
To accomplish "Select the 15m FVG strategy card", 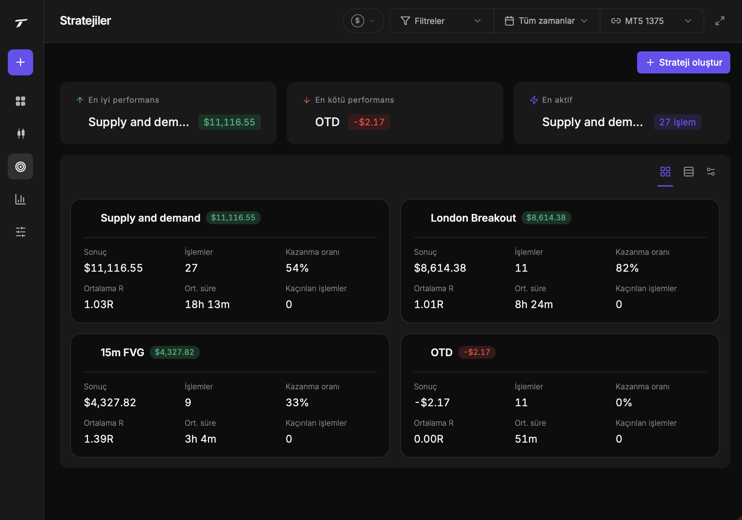I will [230, 396].
